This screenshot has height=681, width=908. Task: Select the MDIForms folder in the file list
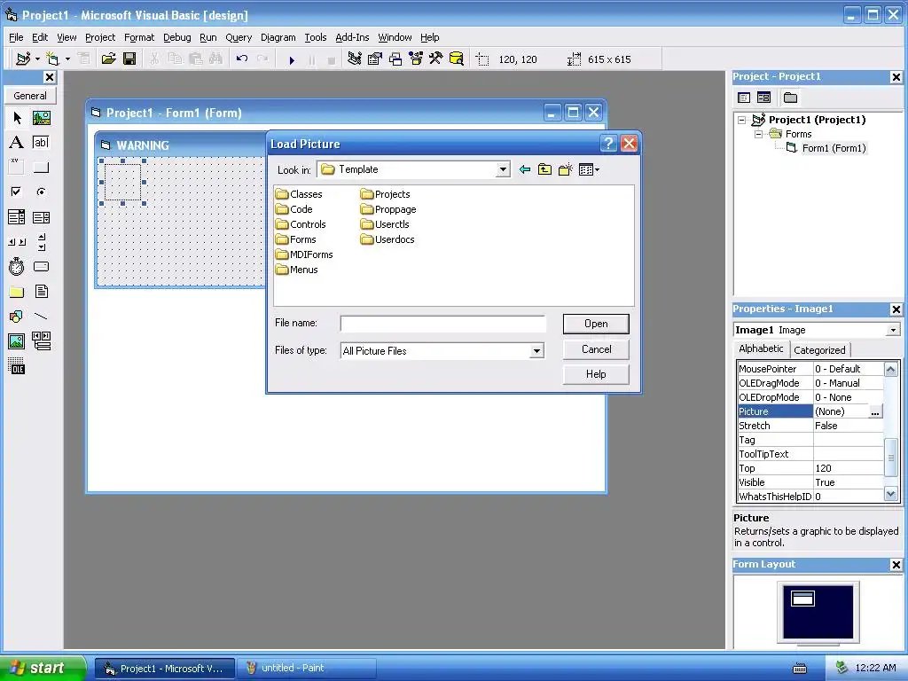click(x=304, y=254)
